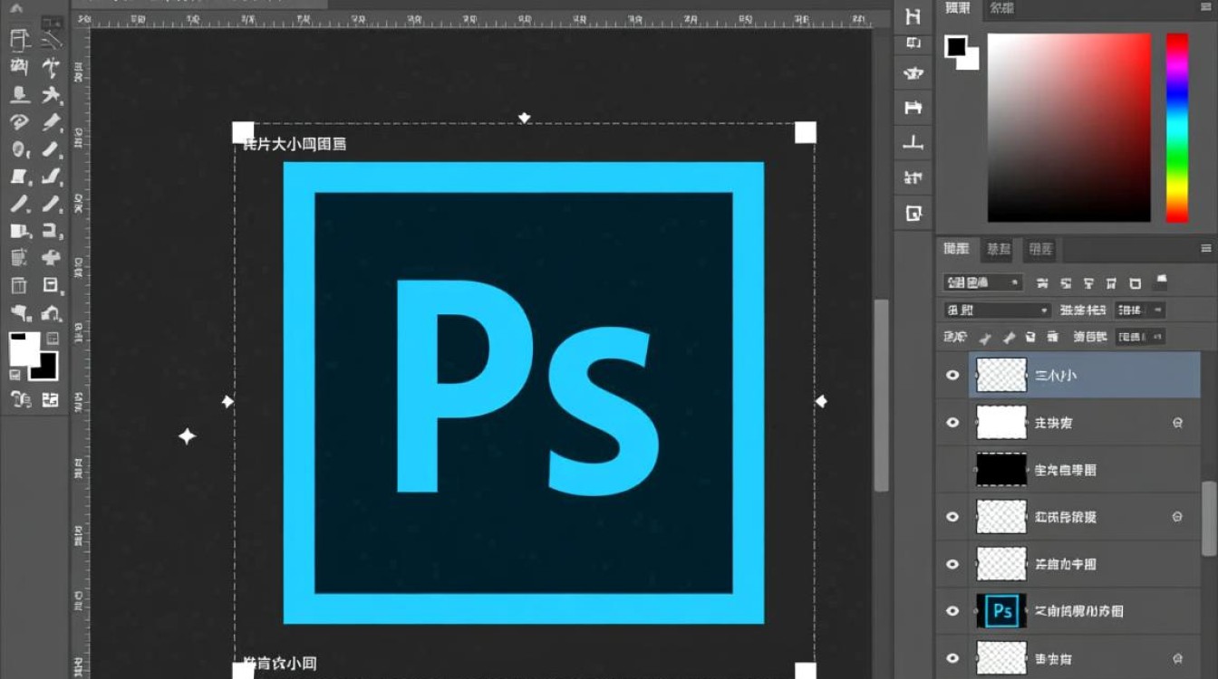Open the Color panel flyout menu icon
Viewport: 1218px width, 679px height.
coord(1205,9)
